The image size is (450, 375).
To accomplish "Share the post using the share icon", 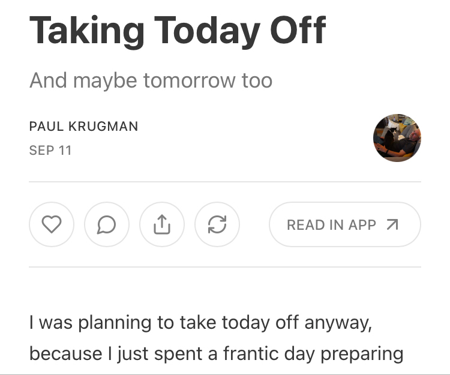I will (162, 224).
